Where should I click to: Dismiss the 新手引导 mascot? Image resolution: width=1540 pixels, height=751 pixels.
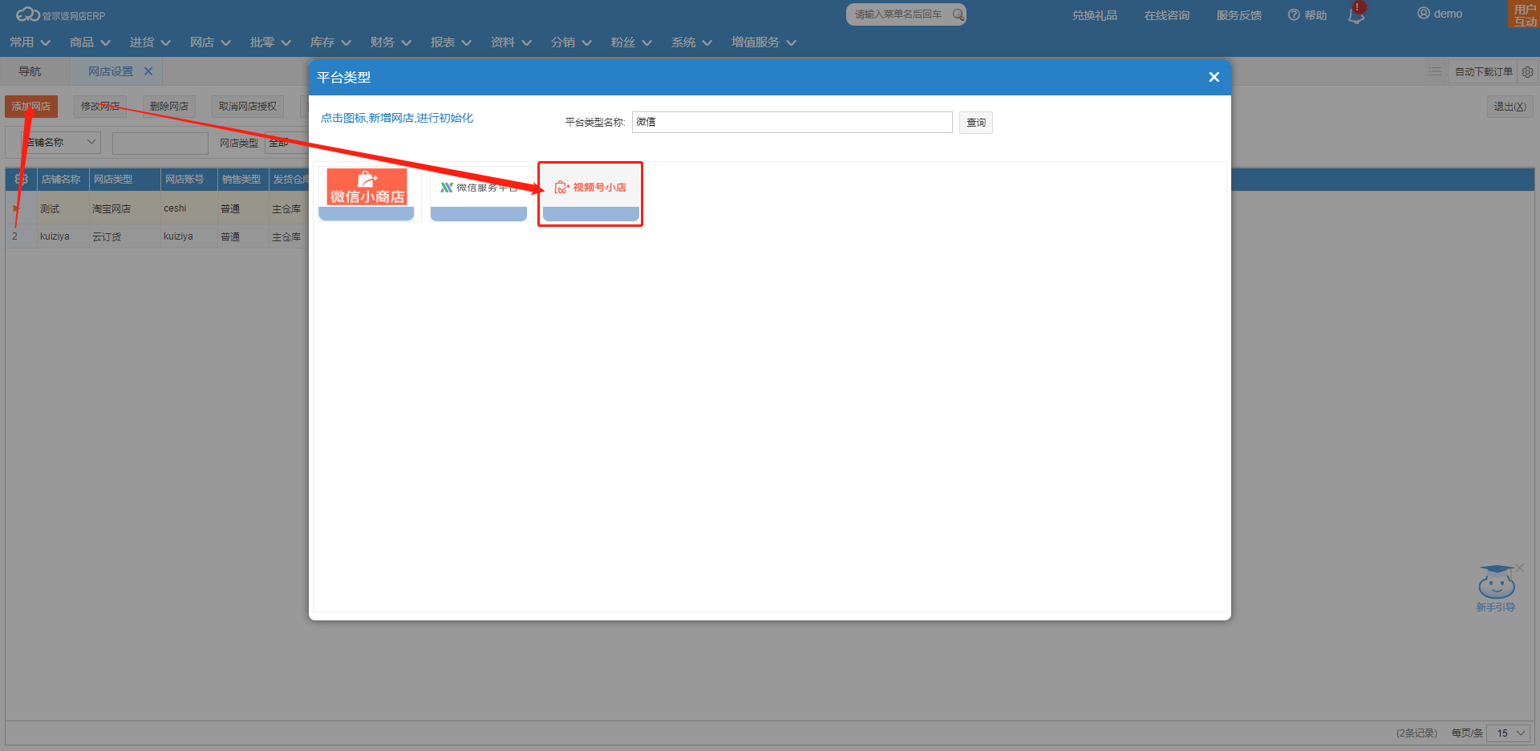coord(1519,568)
